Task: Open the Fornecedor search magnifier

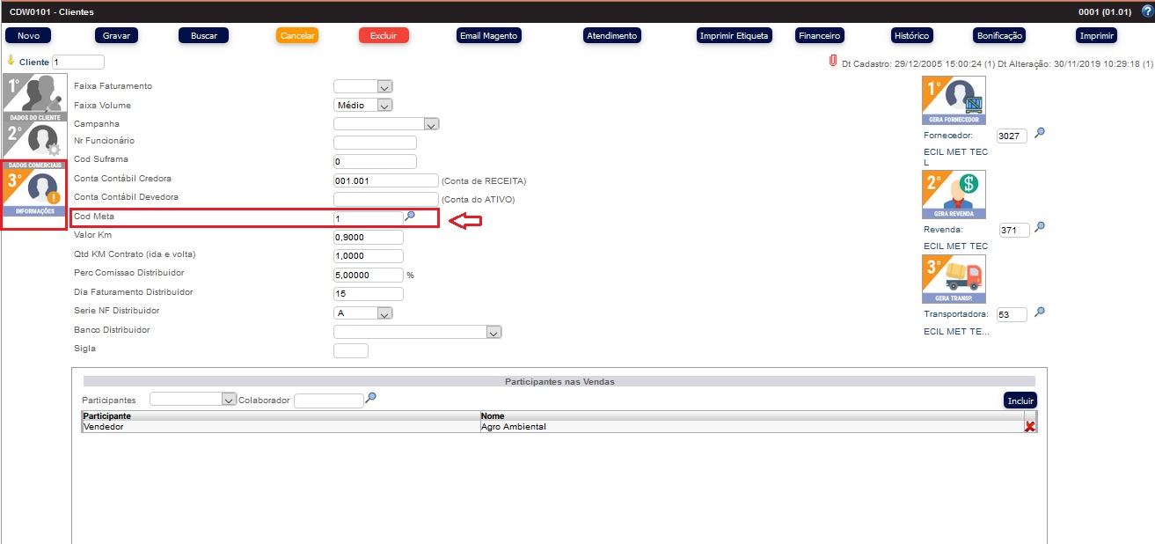Action: pyautogui.click(x=1039, y=135)
